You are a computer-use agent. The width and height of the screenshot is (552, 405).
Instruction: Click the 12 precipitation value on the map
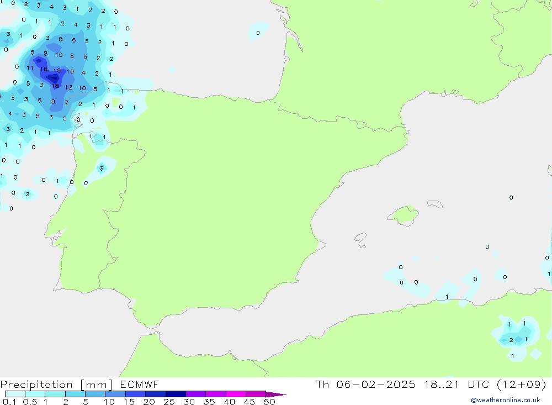click(x=68, y=87)
